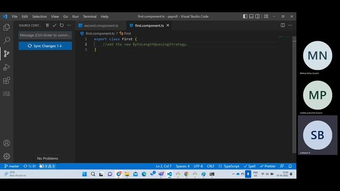340x191 pixels.
Task: Open notifications bell in status bar
Action: point(290,166)
